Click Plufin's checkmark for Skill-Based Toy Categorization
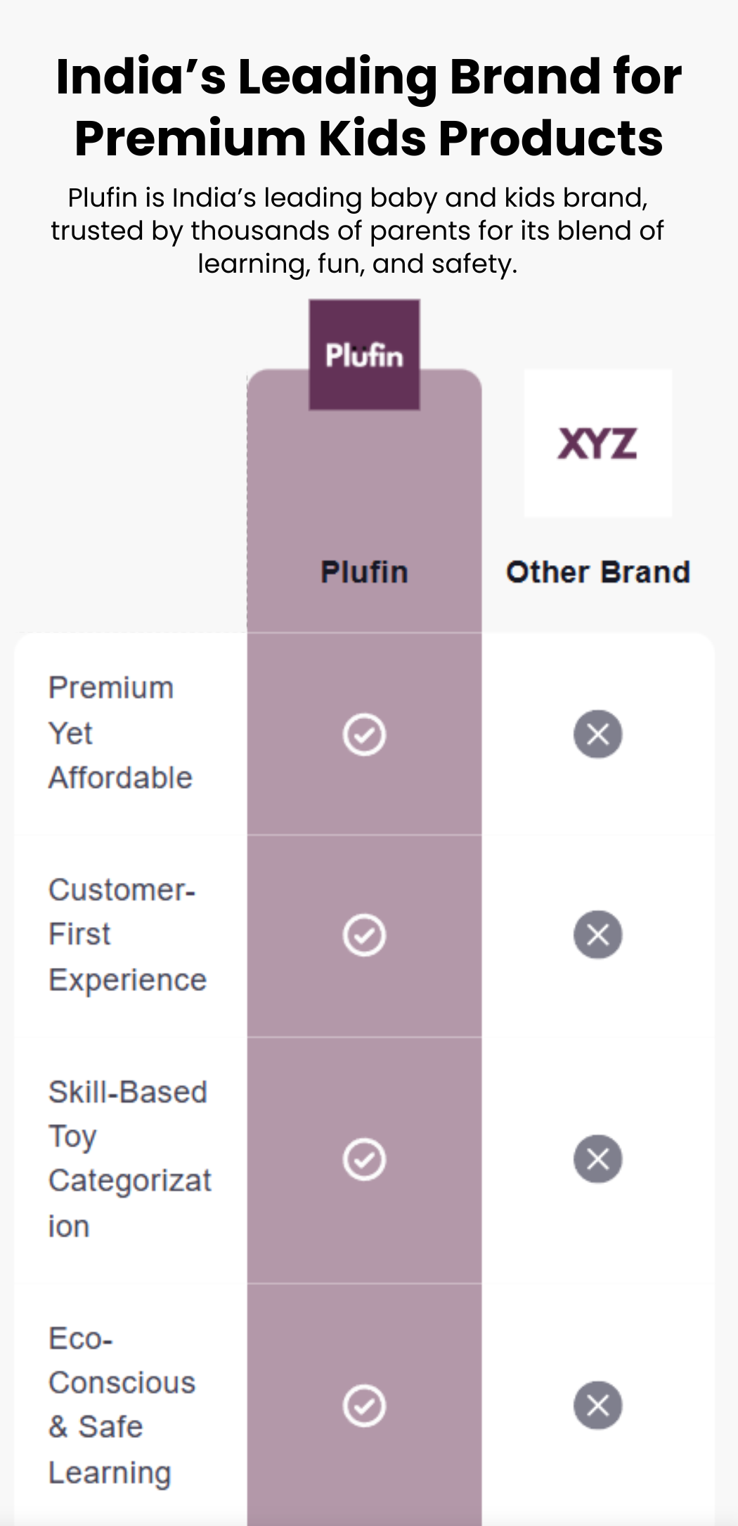 [x=364, y=1159]
